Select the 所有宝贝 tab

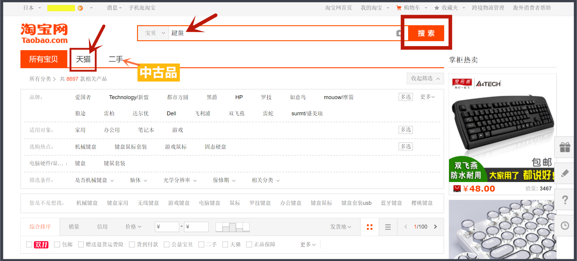pos(44,59)
